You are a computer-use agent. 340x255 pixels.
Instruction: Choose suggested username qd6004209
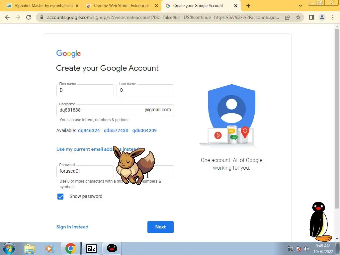tap(144, 130)
